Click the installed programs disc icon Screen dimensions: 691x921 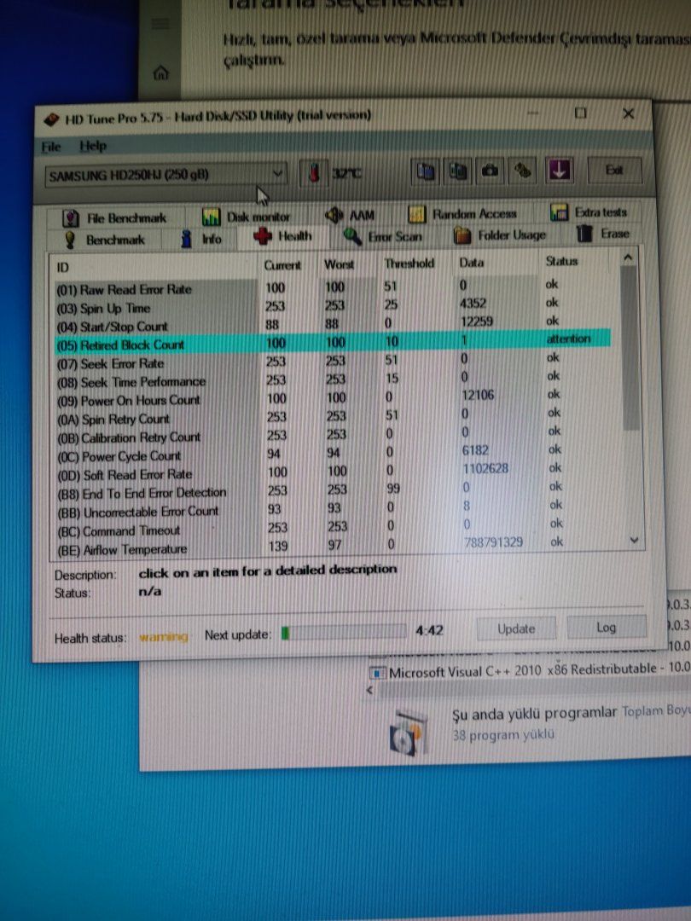tap(407, 734)
